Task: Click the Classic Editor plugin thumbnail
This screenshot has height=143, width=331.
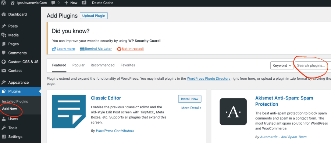Action: pos(69,112)
